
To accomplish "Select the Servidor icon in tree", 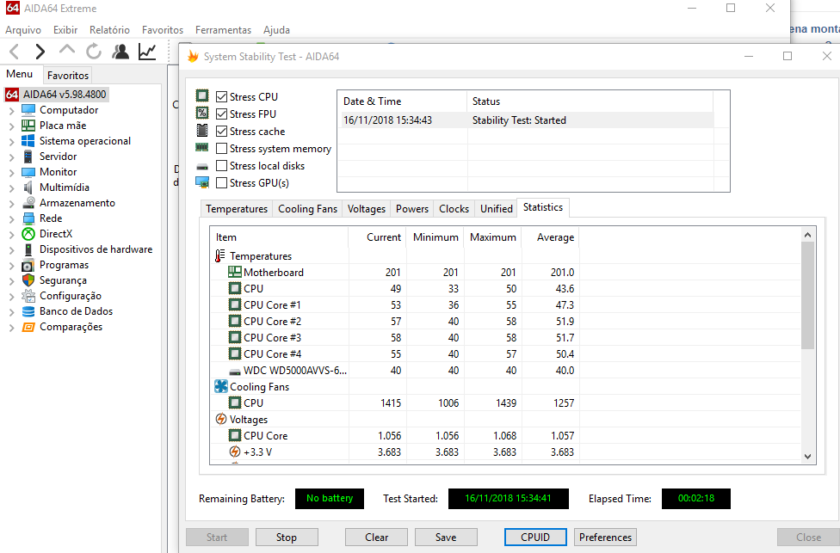I will [x=28, y=157].
